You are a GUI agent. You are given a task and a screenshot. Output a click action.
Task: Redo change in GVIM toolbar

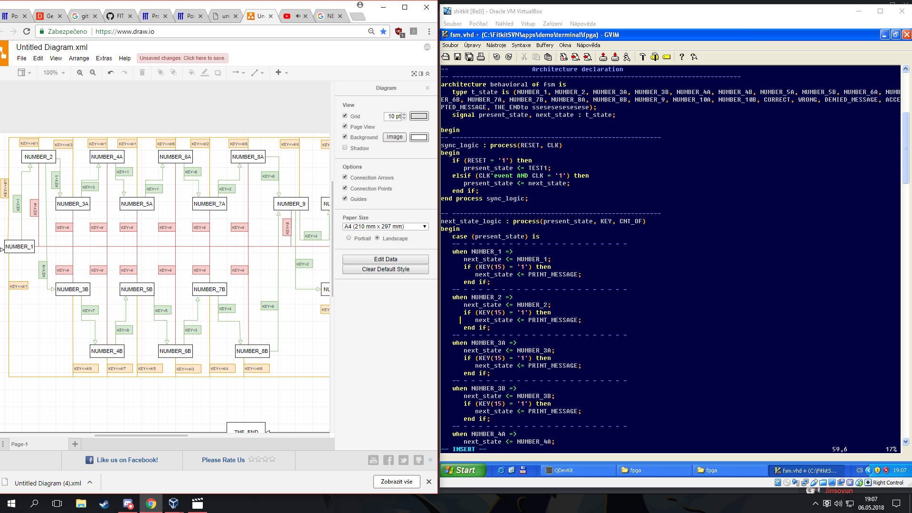click(x=509, y=57)
